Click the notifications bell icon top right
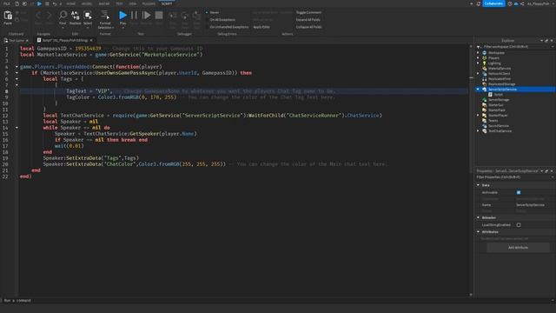The image size is (556, 313). pyautogui.click(x=479, y=3)
